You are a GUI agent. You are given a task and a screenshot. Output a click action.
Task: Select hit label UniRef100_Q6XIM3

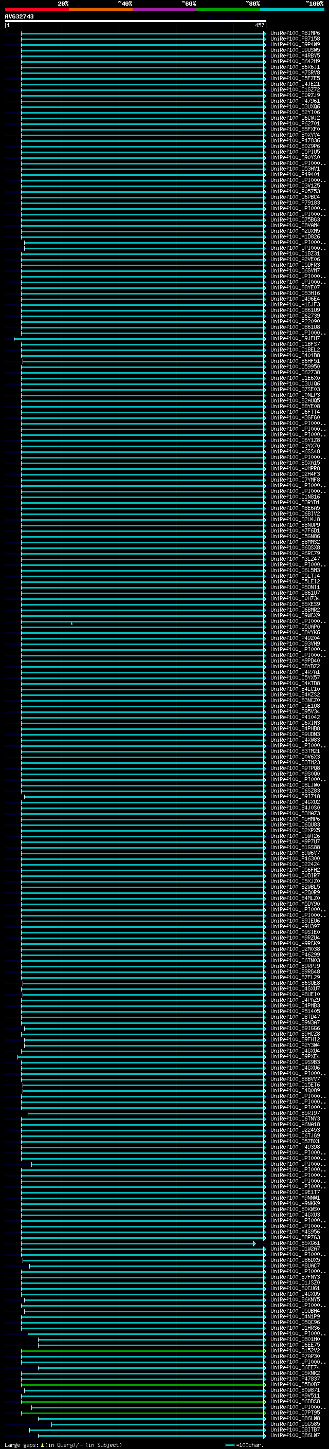(295, 723)
